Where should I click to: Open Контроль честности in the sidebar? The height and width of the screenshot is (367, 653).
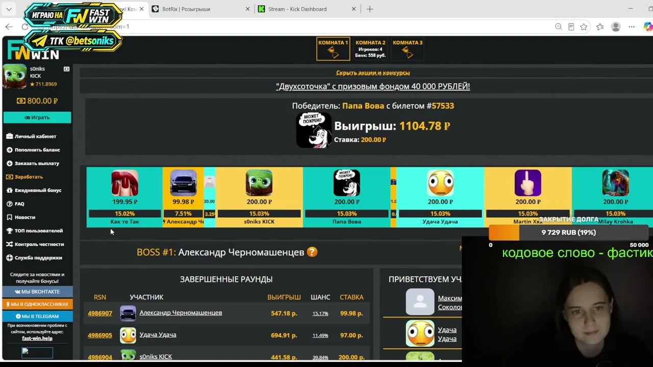(35, 244)
